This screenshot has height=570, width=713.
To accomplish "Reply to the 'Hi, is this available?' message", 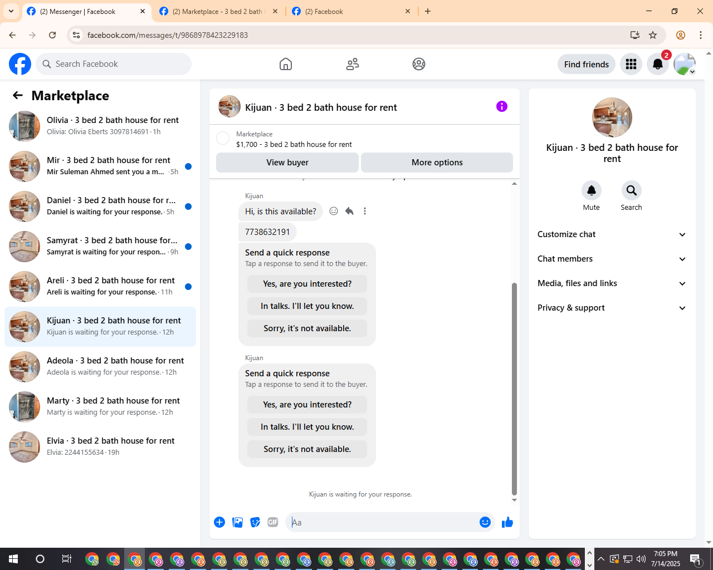I will [x=349, y=211].
